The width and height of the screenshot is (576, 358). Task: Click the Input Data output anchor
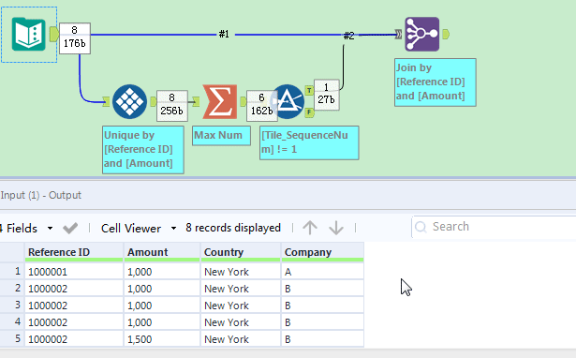point(54,34)
